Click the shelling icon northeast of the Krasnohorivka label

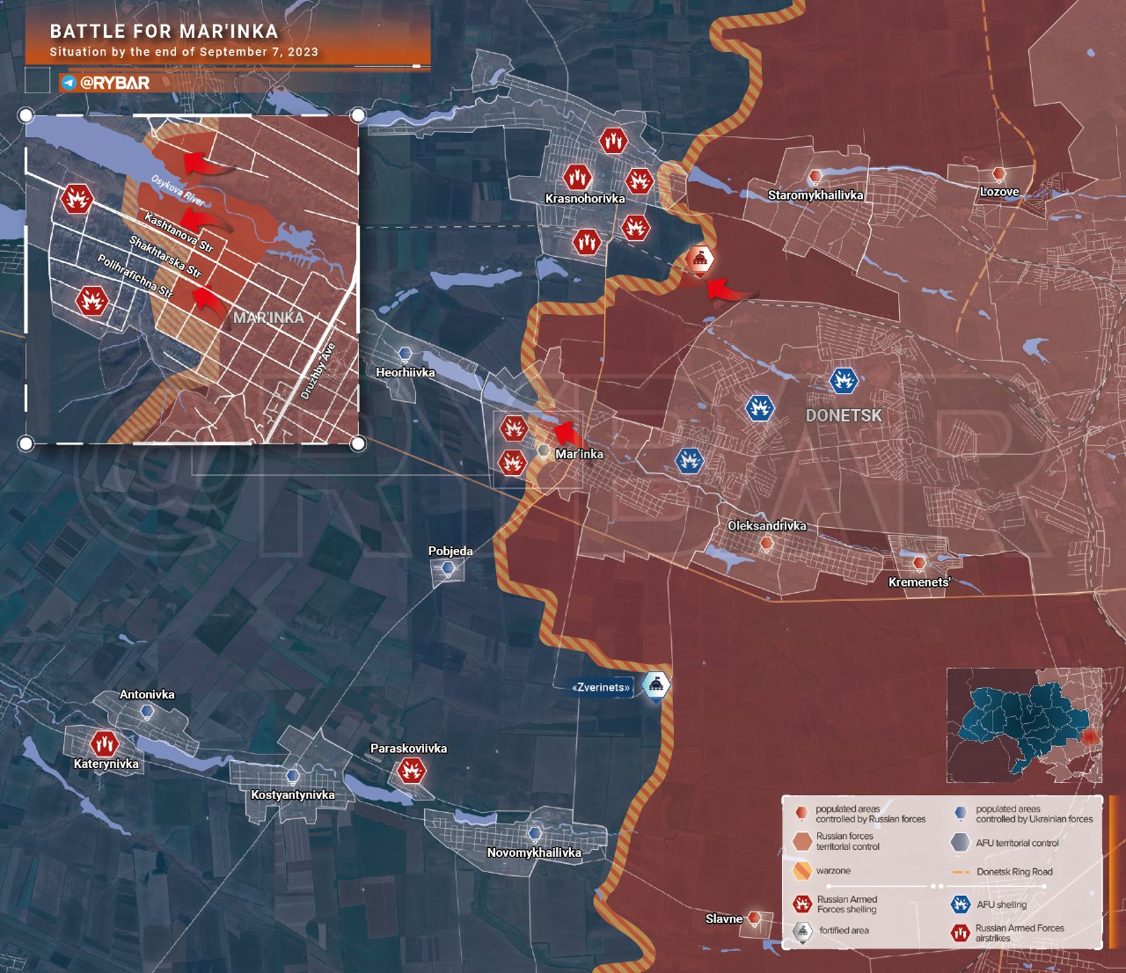tap(640, 182)
